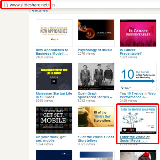Image resolution: width=160 pixels, height=160 pixels.
Task: Open the Is Cancer Preventable thumbnail
Action: [138, 33]
